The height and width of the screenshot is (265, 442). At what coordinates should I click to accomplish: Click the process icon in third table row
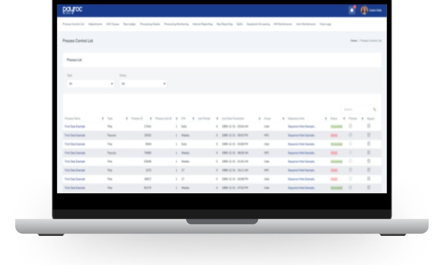350,144
